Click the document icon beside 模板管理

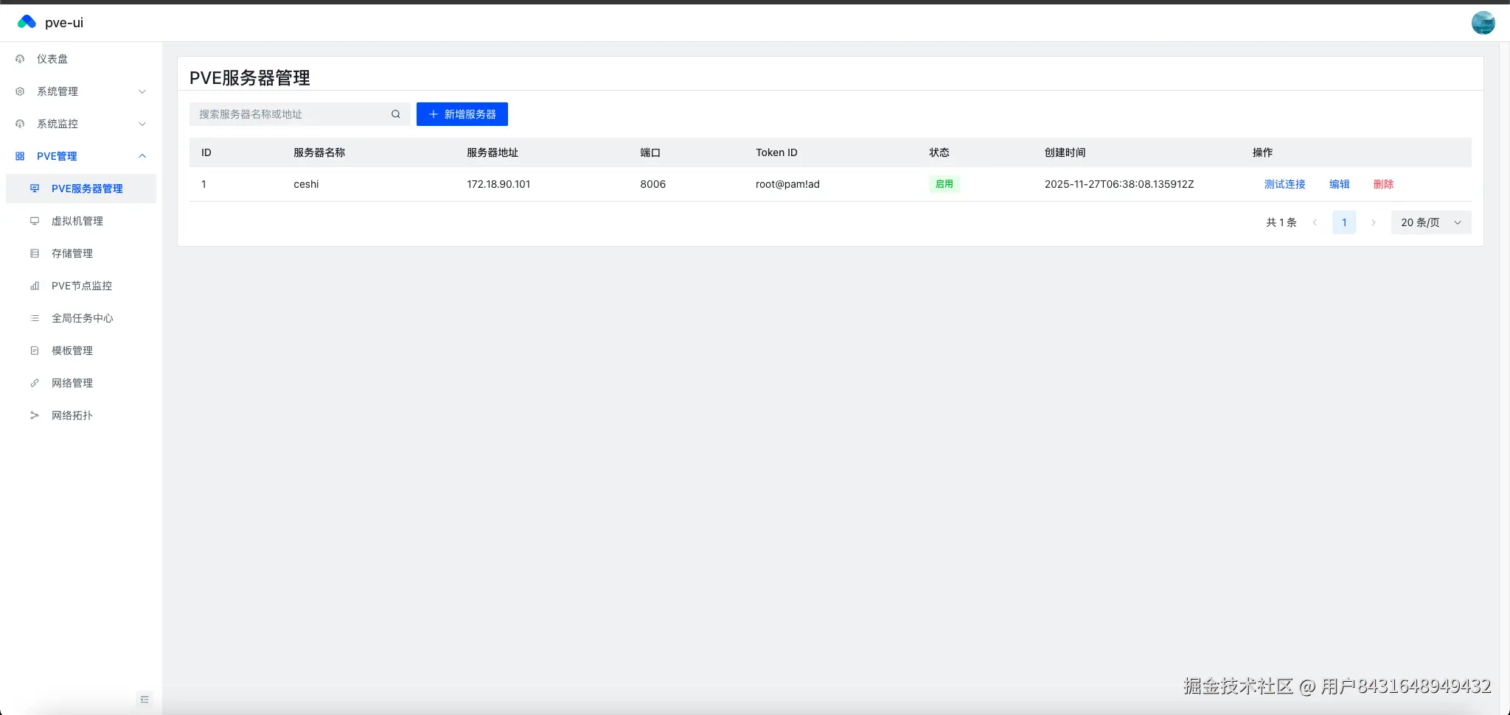35,351
